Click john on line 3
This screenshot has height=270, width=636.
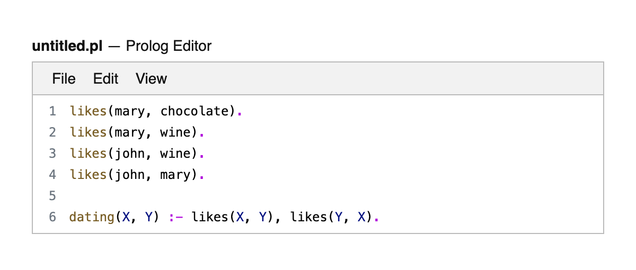[x=127, y=154]
